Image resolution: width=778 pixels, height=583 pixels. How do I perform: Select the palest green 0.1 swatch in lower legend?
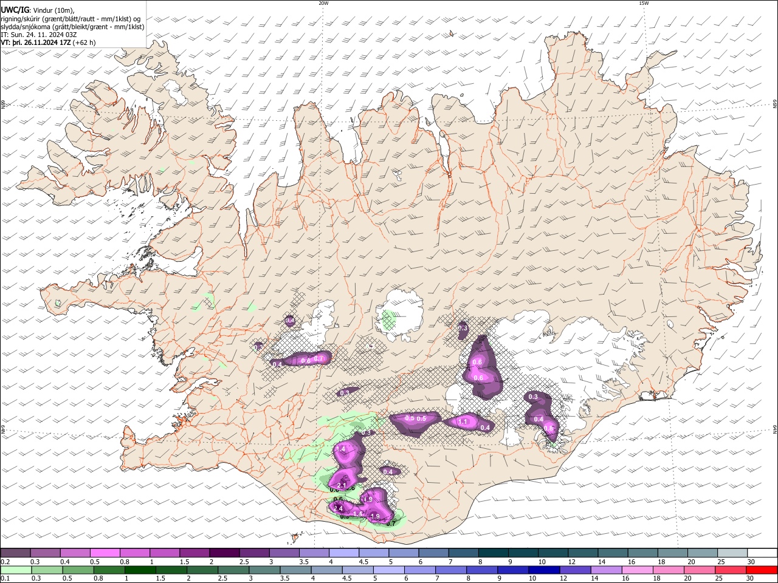[16, 570]
